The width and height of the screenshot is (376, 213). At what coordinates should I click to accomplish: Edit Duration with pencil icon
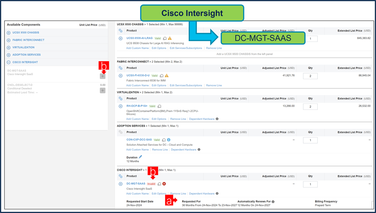tap(141, 157)
